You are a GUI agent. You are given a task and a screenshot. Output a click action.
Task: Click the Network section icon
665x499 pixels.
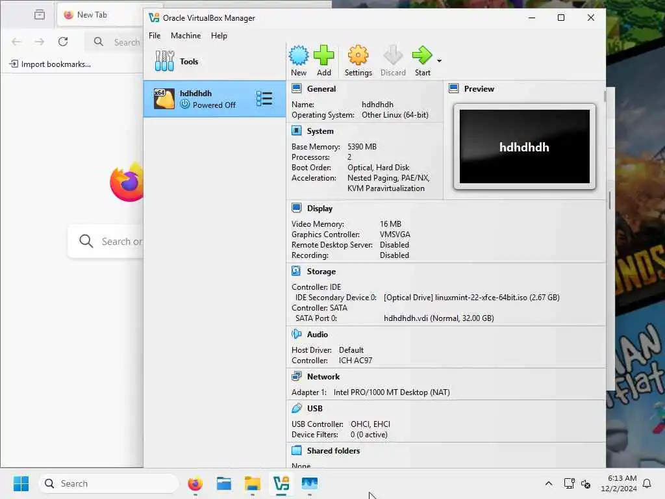pos(296,376)
